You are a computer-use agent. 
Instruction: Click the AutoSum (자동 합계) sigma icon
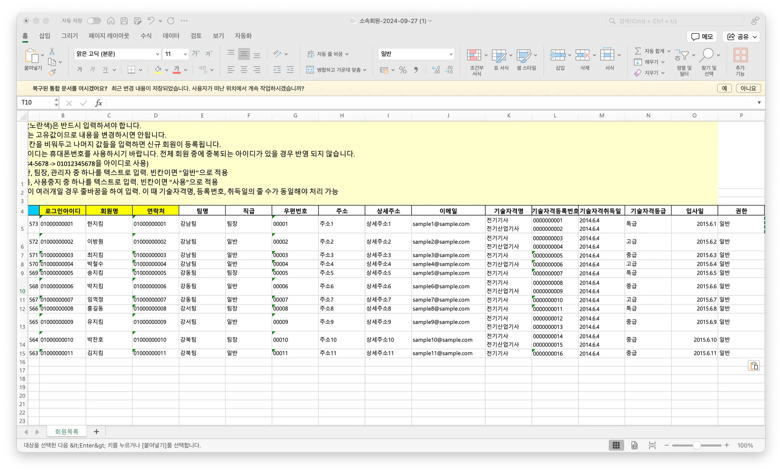pyautogui.click(x=638, y=51)
